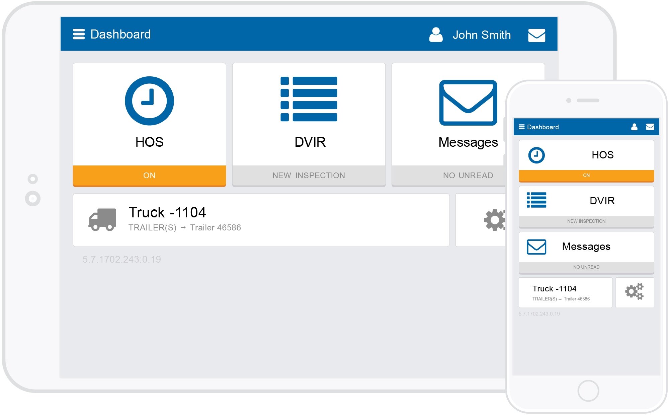Click the tablet version number 5.7.1702.243:0.19
This screenshot has width=669, height=415.
point(121,259)
